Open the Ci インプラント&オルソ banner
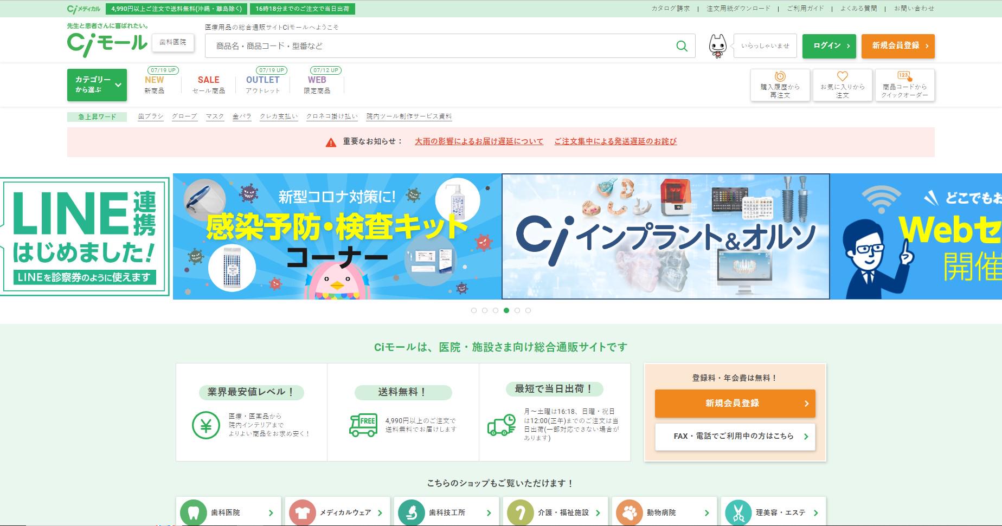Screen dimensions: 1002x526 point(666,236)
